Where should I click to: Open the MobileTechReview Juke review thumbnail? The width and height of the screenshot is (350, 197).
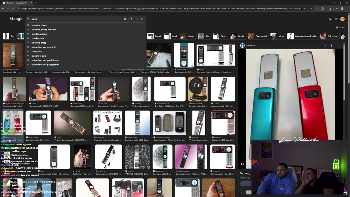pyautogui.click(x=170, y=123)
